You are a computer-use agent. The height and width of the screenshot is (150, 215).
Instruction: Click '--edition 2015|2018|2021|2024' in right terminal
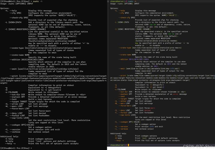(134, 59)
